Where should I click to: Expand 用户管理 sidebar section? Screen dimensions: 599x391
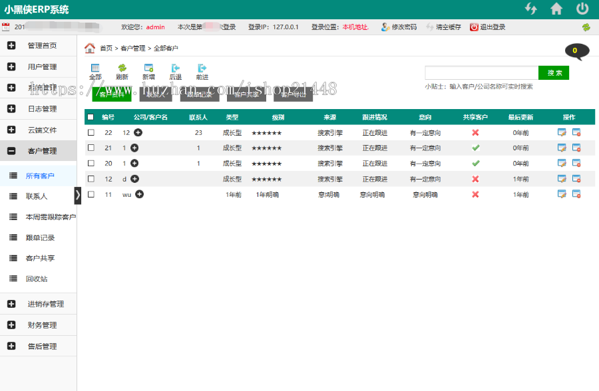click(38, 66)
